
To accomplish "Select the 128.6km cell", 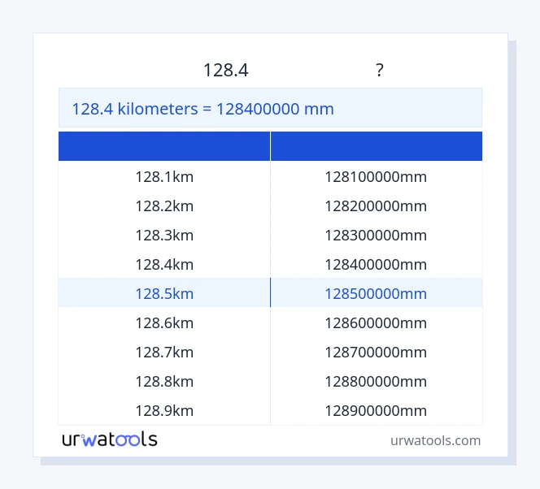I will [x=164, y=323].
